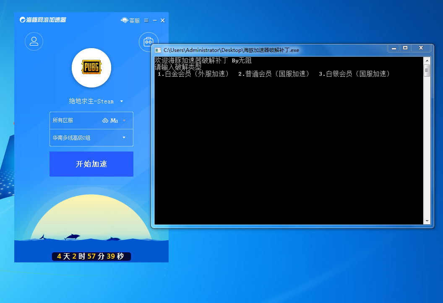Open the user account profile icon
Screen dimensions: 443x303
[x=34, y=41]
